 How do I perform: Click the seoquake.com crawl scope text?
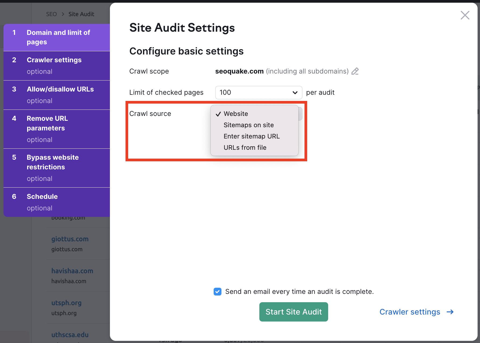click(239, 71)
